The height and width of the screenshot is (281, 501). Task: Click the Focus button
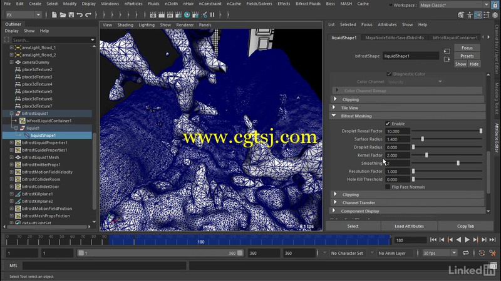(467, 48)
